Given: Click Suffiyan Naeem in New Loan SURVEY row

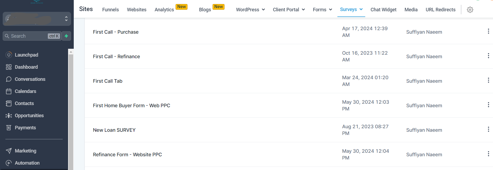Looking at the screenshot, I should point(424,130).
